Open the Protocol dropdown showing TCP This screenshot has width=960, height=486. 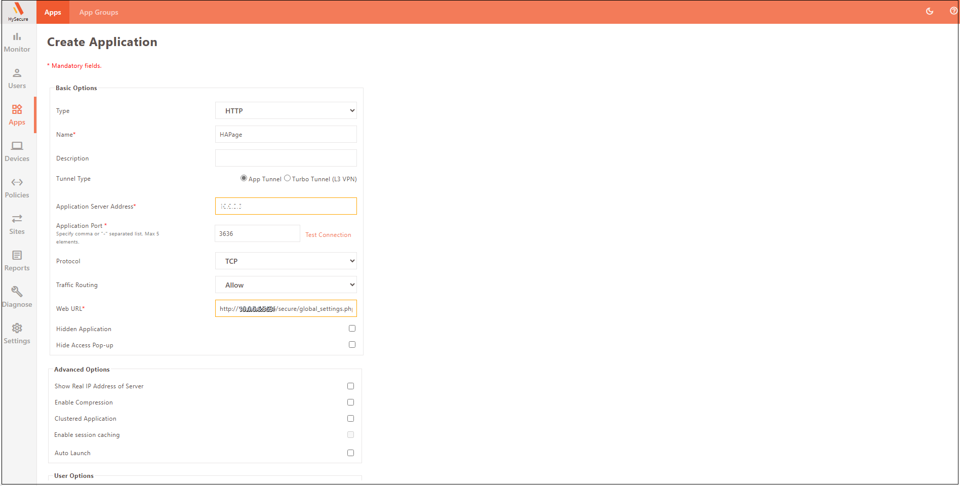pos(286,261)
